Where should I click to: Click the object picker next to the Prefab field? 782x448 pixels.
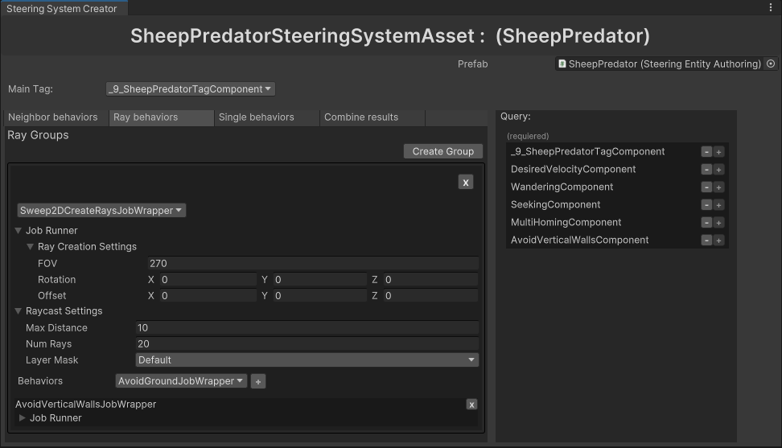770,64
